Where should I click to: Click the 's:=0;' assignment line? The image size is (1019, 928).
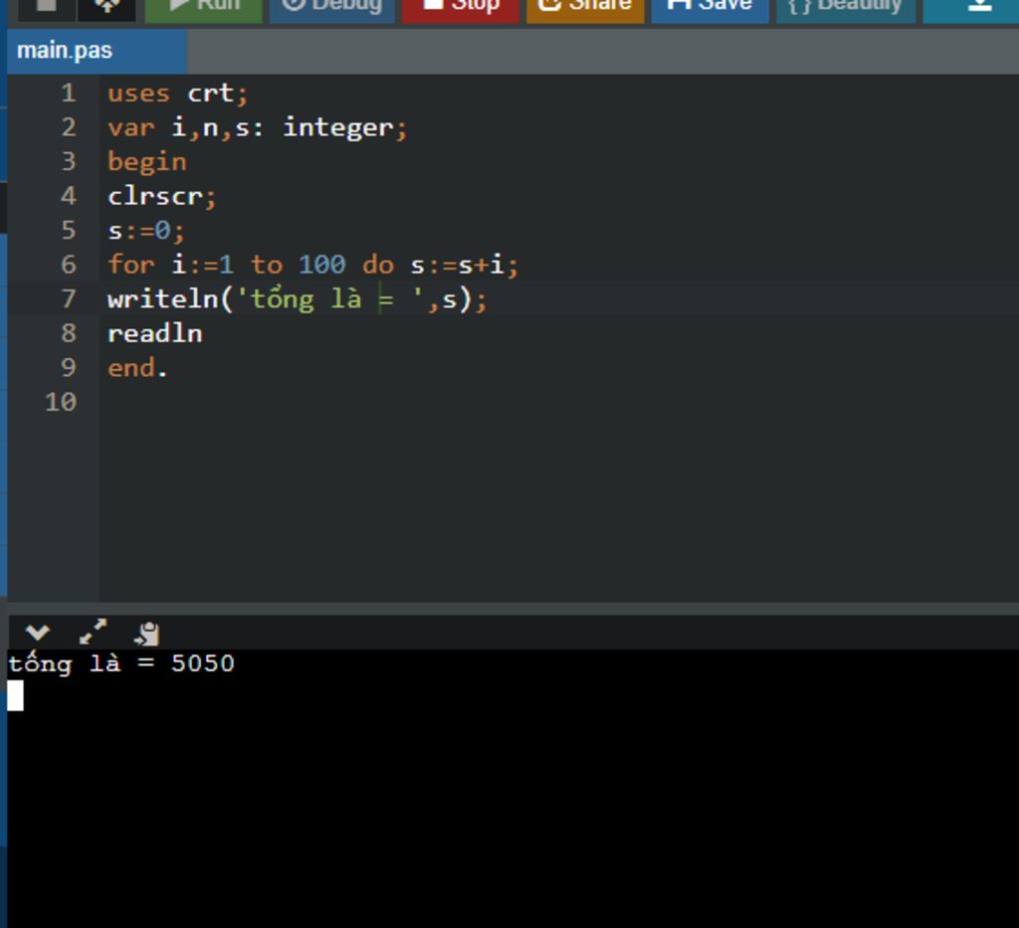pos(146,231)
